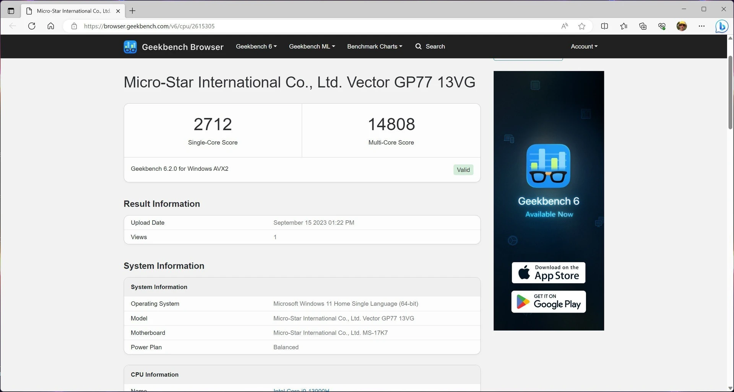Click Model value Vector GP77 13VG
The image size is (734, 392).
[x=344, y=318]
